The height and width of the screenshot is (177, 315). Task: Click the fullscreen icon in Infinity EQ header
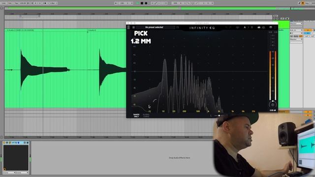(275, 28)
